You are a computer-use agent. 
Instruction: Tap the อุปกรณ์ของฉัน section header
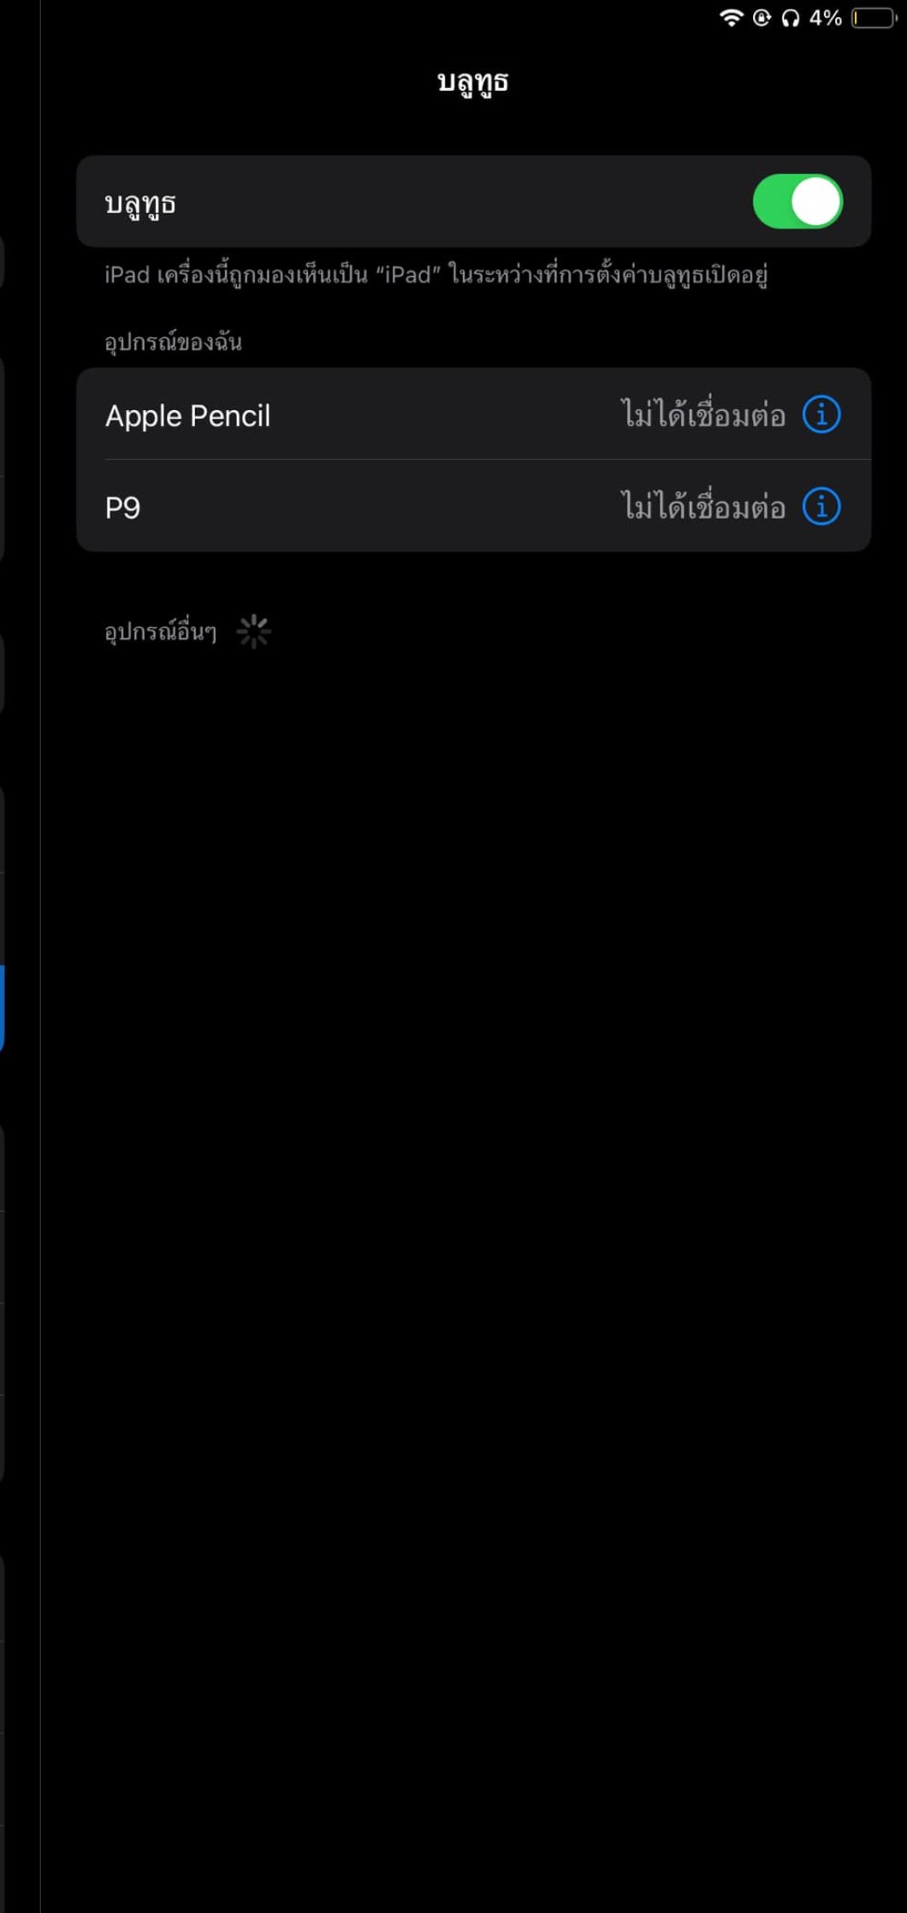click(174, 343)
